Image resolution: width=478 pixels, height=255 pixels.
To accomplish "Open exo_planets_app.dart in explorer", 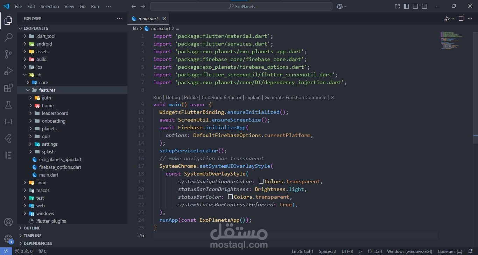I will click(60, 159).
